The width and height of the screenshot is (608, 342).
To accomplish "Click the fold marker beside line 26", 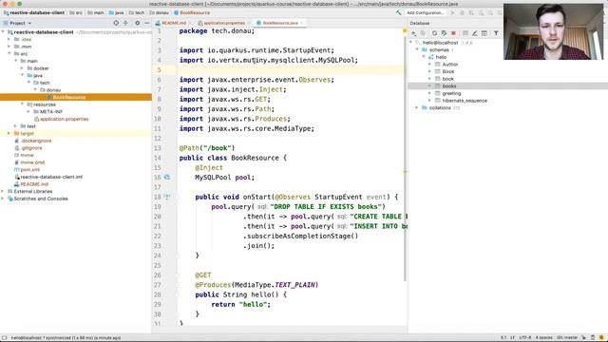I will pyautogui.click(x=177, y=275).
